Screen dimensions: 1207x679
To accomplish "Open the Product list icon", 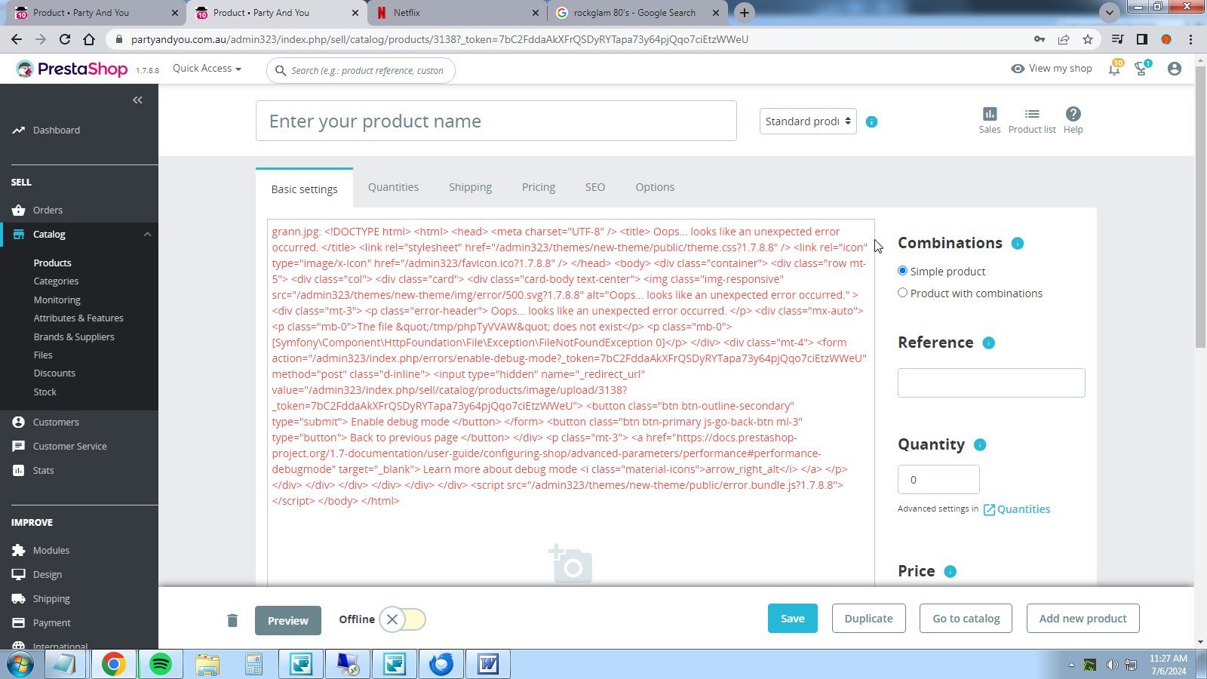I will (1032, 120).
